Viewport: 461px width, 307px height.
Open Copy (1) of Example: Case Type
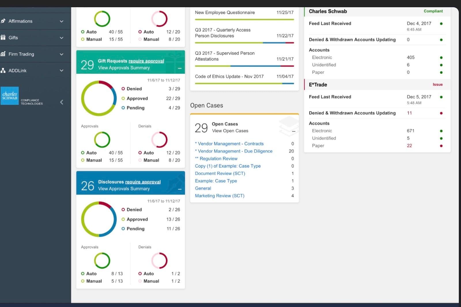[228, 166]
